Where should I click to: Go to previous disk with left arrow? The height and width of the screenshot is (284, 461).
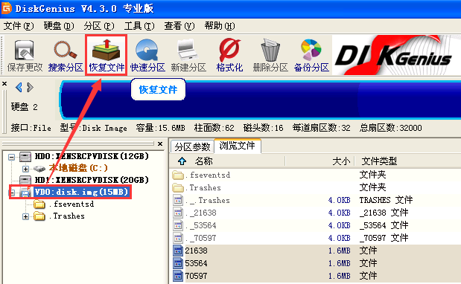(x=19, y=88)
